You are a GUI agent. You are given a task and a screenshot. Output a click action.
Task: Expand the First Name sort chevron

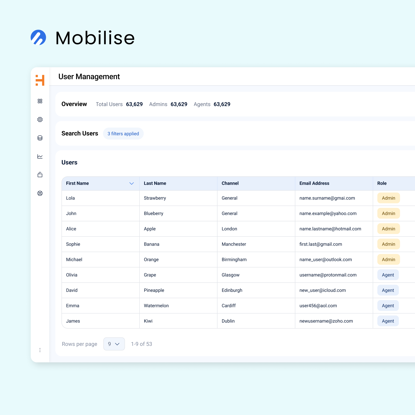pos(132,183)
